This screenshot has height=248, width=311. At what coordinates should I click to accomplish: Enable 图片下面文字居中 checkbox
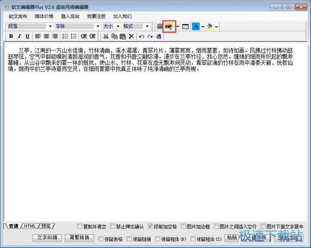(x=263, y=226)
